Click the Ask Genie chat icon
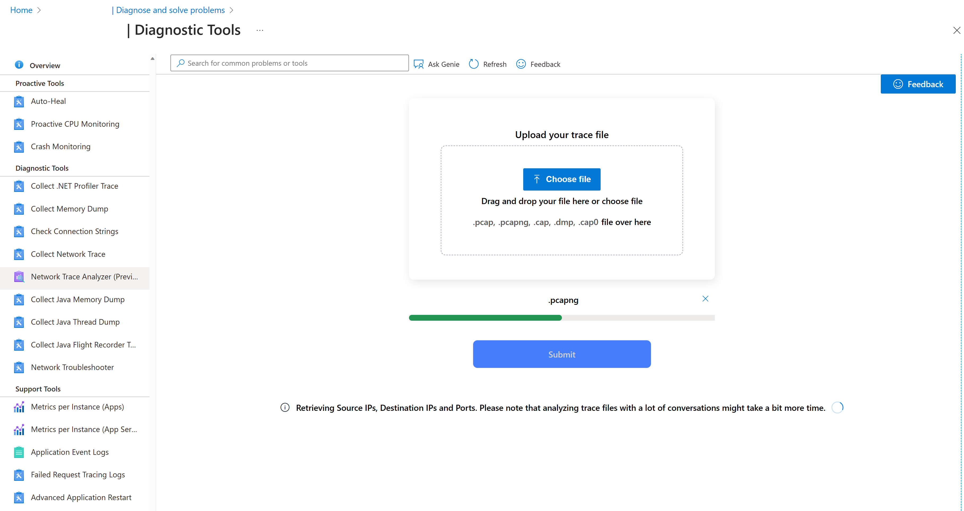 (x=418, y=64)
